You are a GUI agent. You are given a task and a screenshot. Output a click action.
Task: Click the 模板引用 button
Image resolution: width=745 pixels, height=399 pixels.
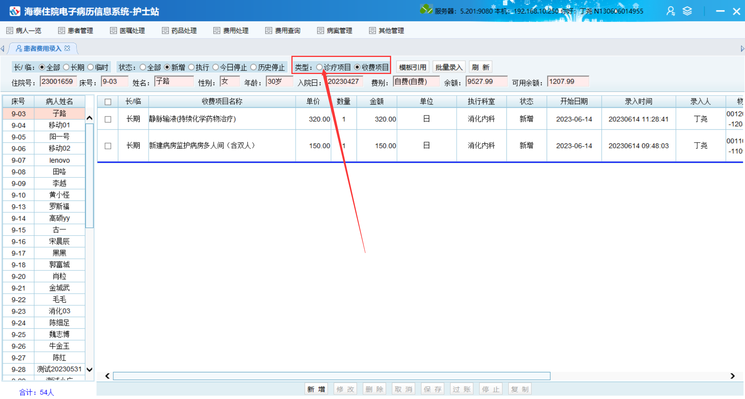(413, 67)
